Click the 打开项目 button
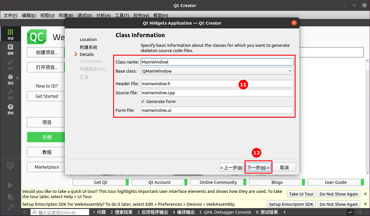Viewport: 370px width, 216px height. pyautogui.click(x=46, y=67)
